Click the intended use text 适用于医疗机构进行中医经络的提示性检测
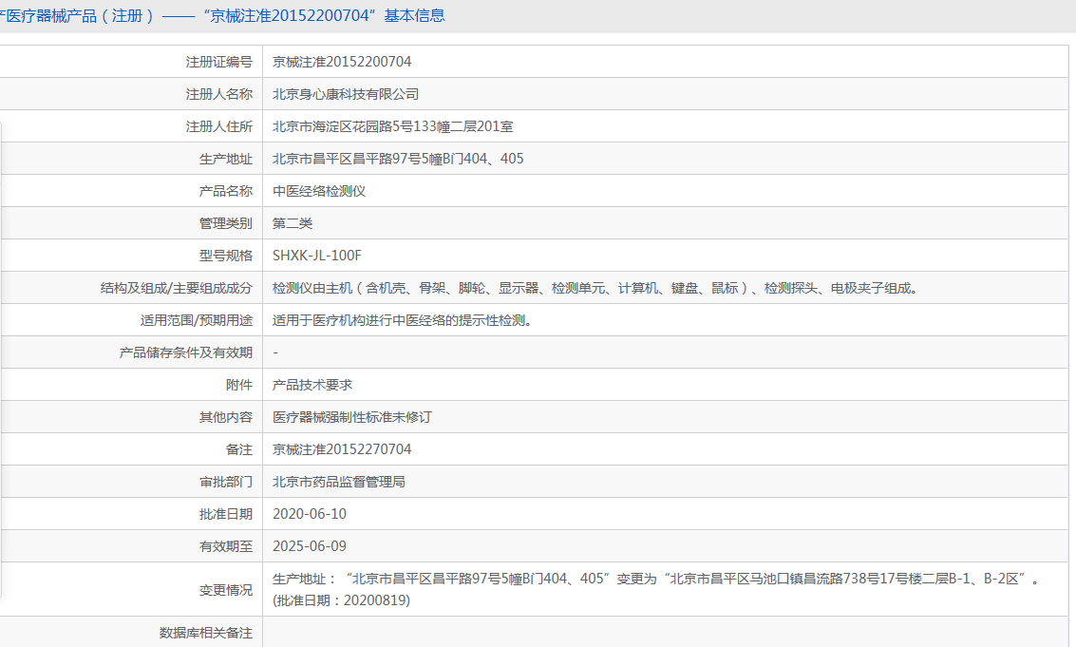Image resolution: width=1076 pixels, height=647 pixels. click(x=402, y=321)
